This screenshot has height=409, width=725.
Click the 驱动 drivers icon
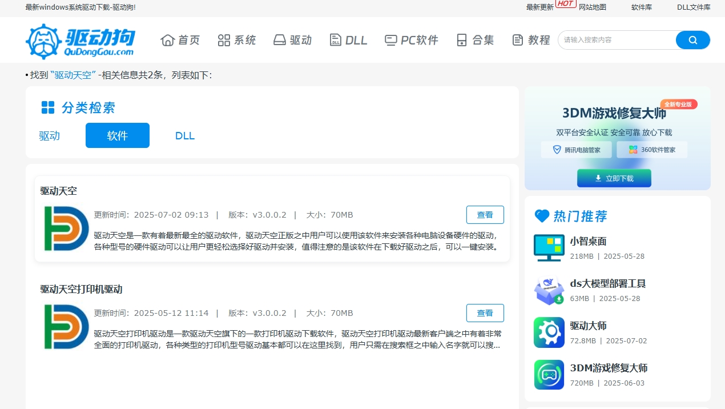click(x=279, y=40)
